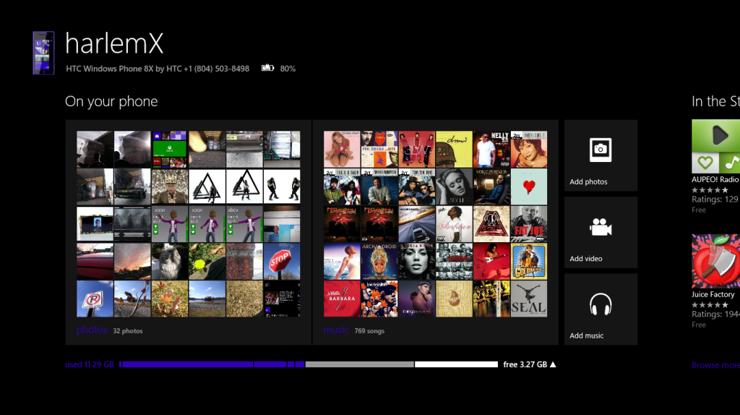Click the Add video label
Screen dimensions: 740x415
click(x=585, y=259)
